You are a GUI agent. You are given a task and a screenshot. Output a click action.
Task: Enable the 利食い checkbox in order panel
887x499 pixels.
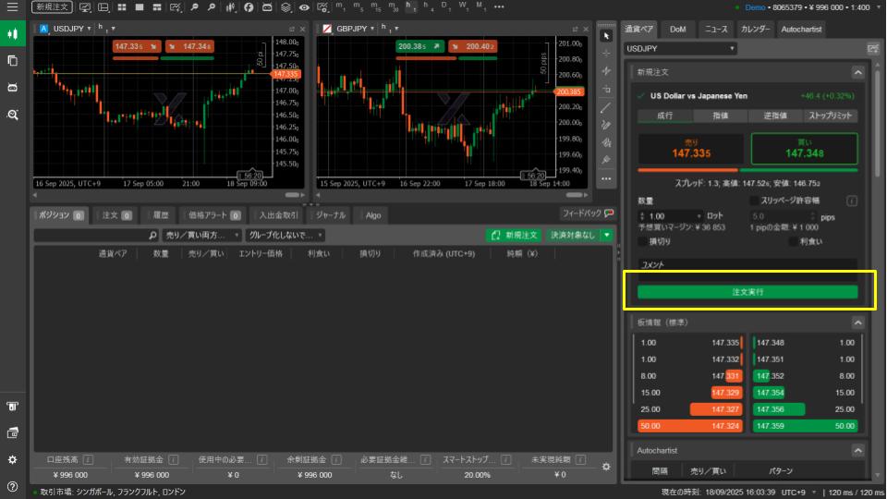tap(794, 241)
